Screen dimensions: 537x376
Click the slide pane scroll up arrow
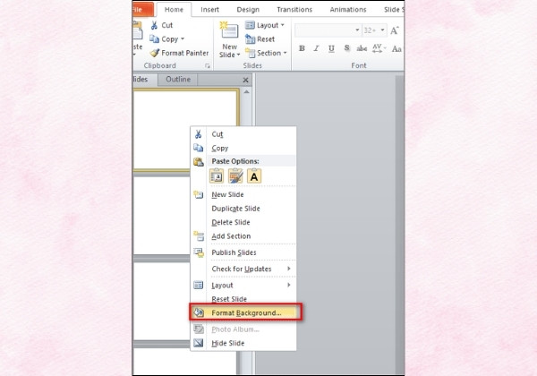click(x=247, y=92)
